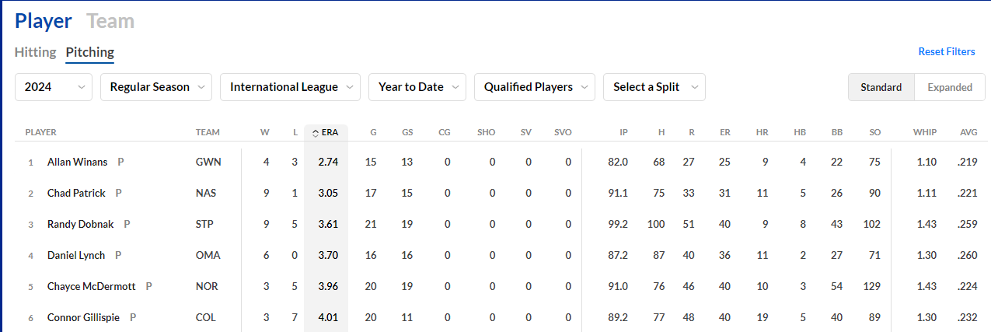Select the Standard stats view

[881, 87]
